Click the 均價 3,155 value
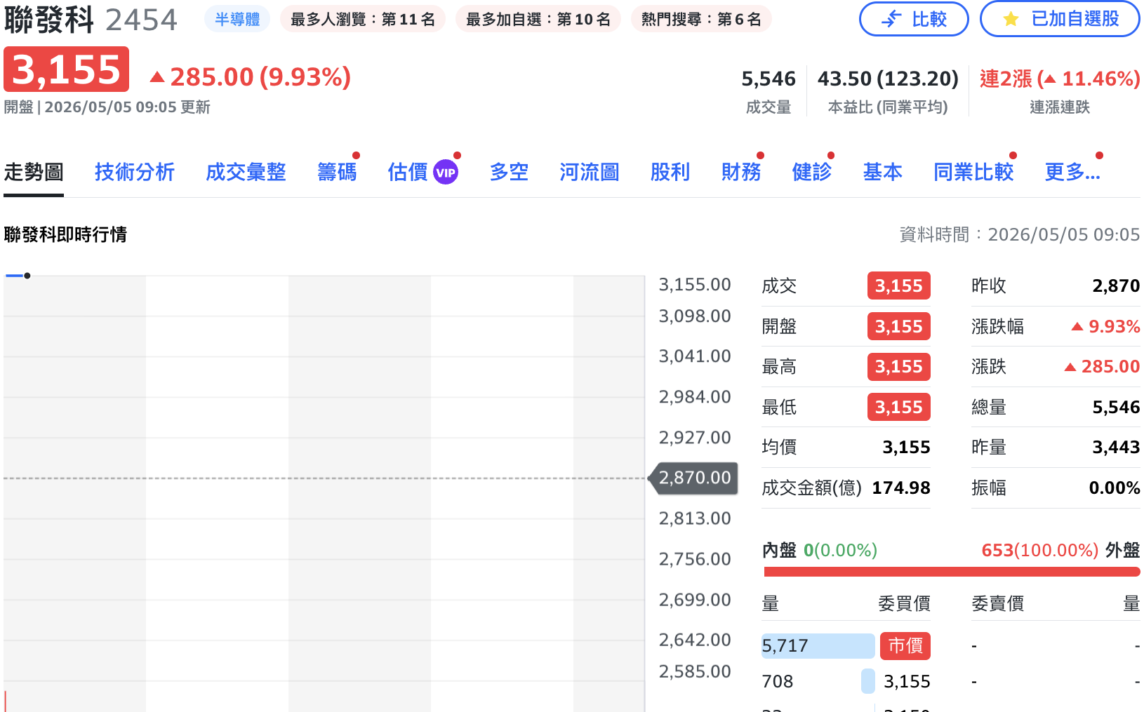This screenshot has height=712, width=1144. 906,447
